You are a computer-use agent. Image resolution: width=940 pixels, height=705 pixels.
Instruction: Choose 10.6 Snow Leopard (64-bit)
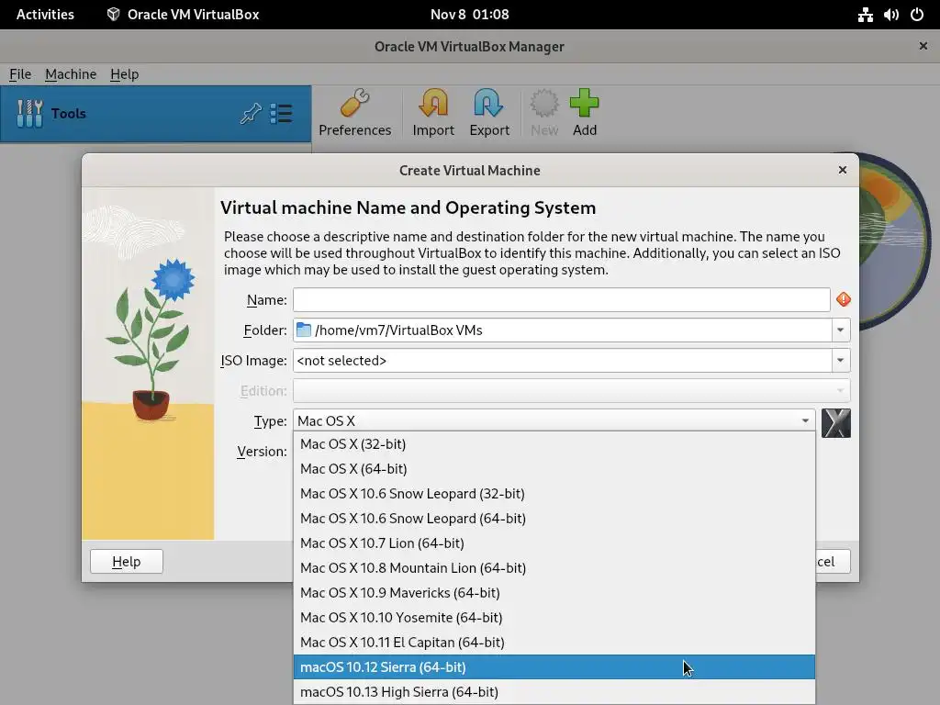point(554,519)
